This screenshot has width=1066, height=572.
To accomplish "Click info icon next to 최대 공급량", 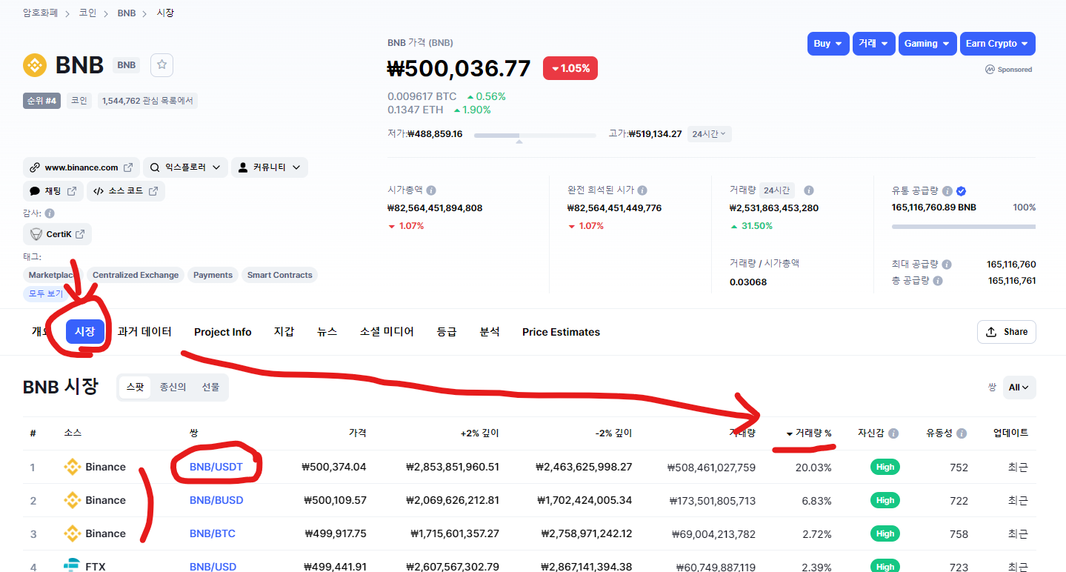I will click(947, 265).
